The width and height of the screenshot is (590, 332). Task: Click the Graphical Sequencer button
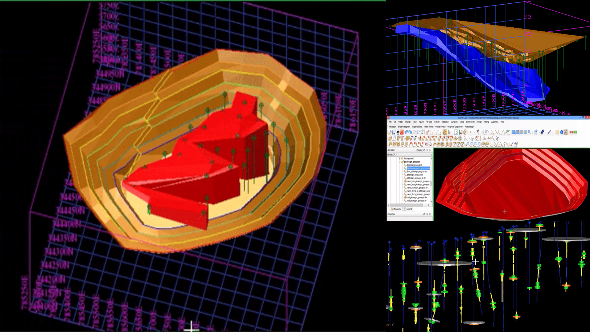[x=455, y=126]
